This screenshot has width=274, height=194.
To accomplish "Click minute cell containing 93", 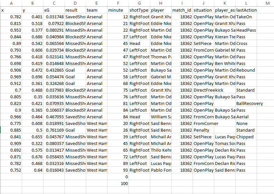I will 118,170.
